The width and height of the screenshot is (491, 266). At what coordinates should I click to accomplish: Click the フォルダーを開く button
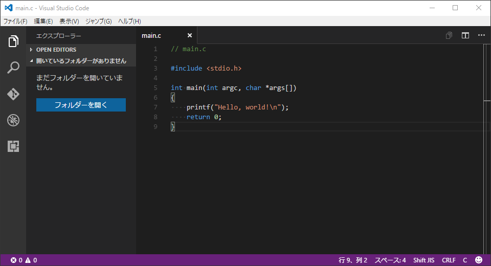(81, 105)
